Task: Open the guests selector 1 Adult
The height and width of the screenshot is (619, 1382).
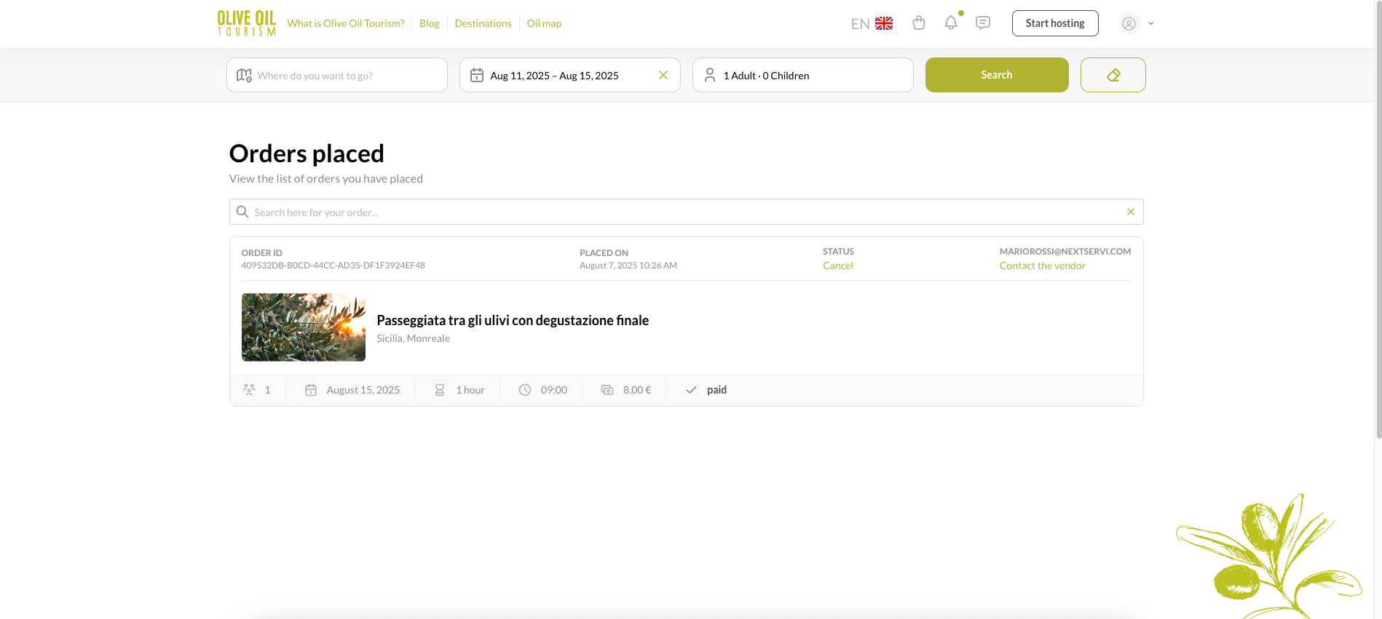Action: (x=802, y=75)
